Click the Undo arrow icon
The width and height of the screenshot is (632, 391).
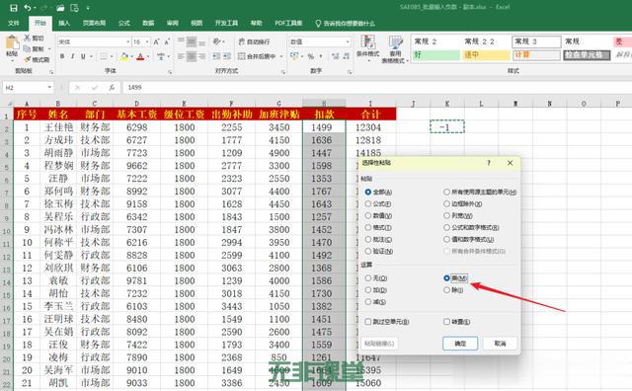click(28, 8)
